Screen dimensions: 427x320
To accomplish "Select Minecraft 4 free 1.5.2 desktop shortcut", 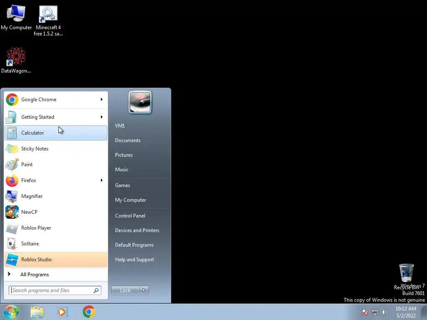I will pos(48,21).
